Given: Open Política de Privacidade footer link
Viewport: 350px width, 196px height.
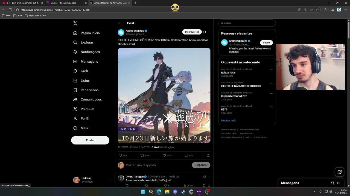Looking at the screenshot, I should click(249, 130).
